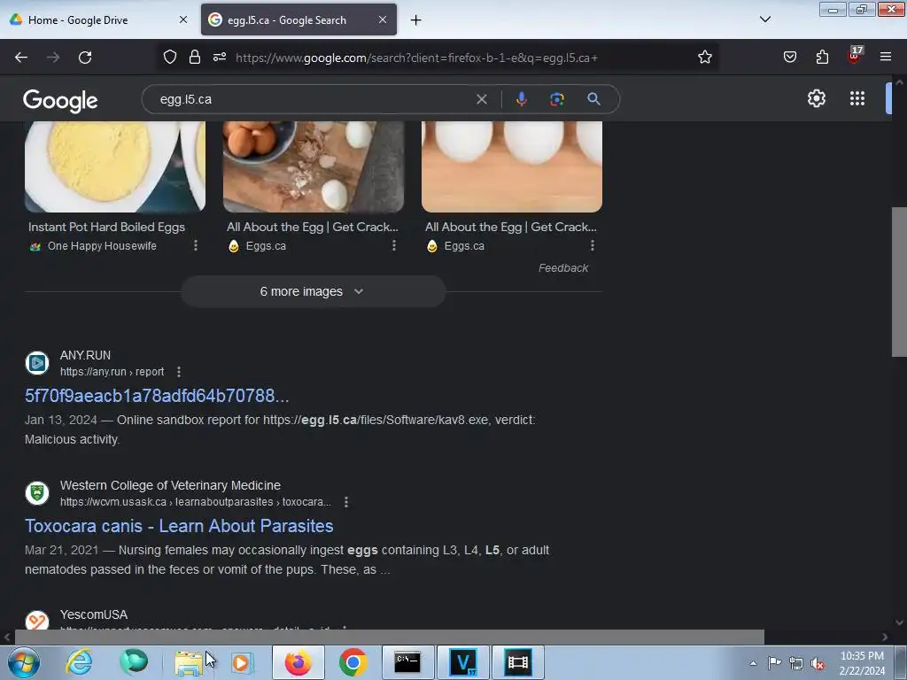Image resolution: width=907 pixels, height=680 pixels.
Task: Click the Feedback link under images
Action: point(562,267)
